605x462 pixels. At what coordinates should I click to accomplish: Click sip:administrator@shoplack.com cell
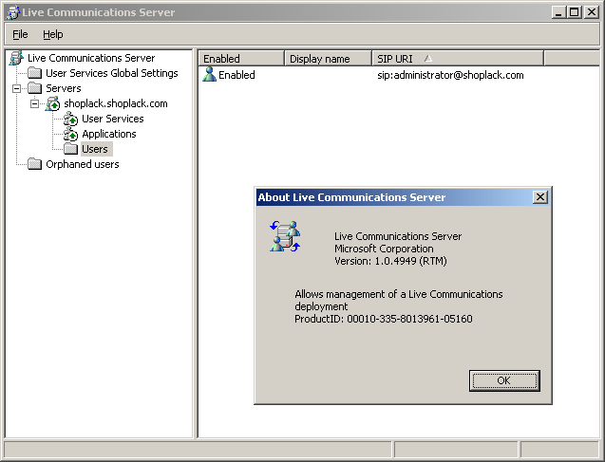click(x=450, y=75)
